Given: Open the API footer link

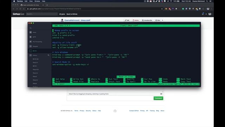Looking at the screenshot, I should 147,111.
